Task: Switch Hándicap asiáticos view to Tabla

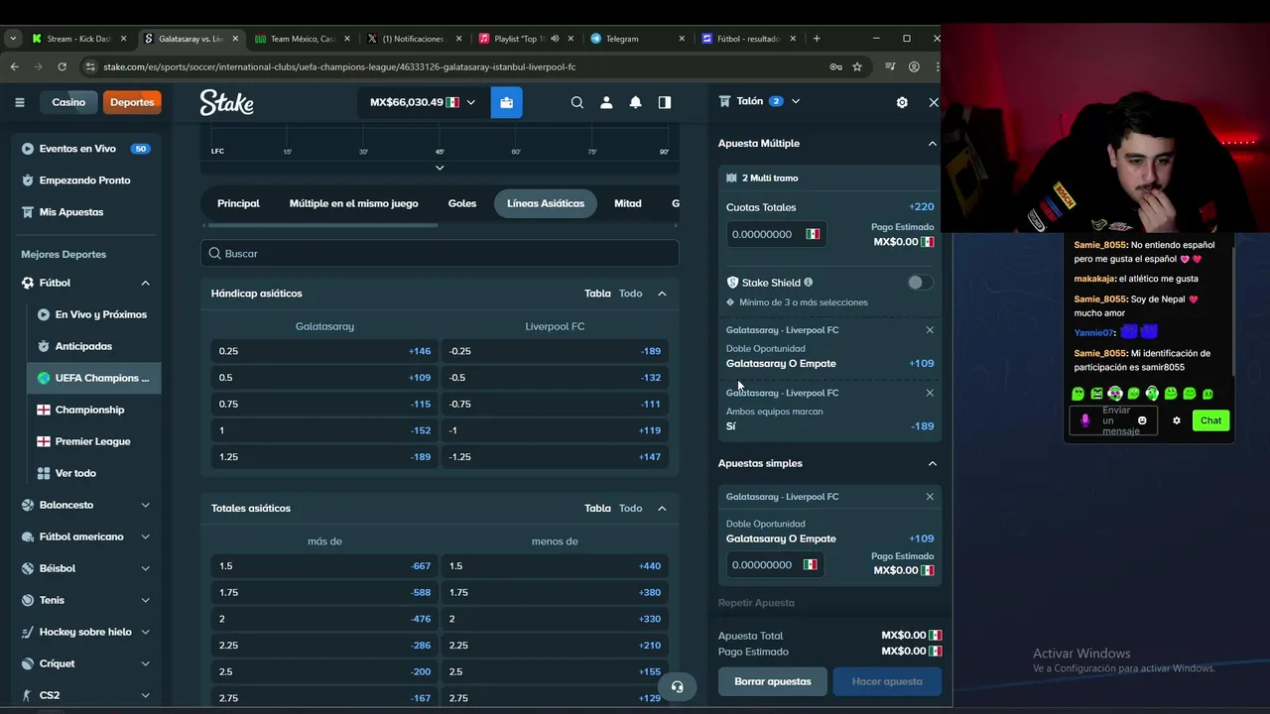Action: click(x=597, y=294)
